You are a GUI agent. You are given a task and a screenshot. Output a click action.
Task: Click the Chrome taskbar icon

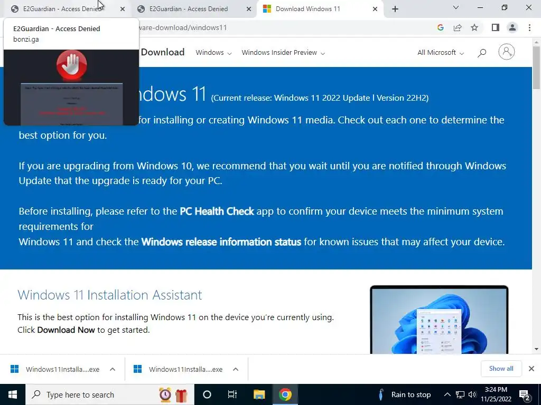[x=285, y=394]
